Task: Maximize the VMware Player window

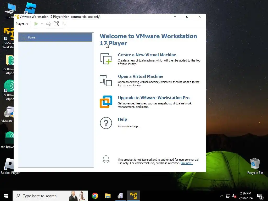Action: 187,16
